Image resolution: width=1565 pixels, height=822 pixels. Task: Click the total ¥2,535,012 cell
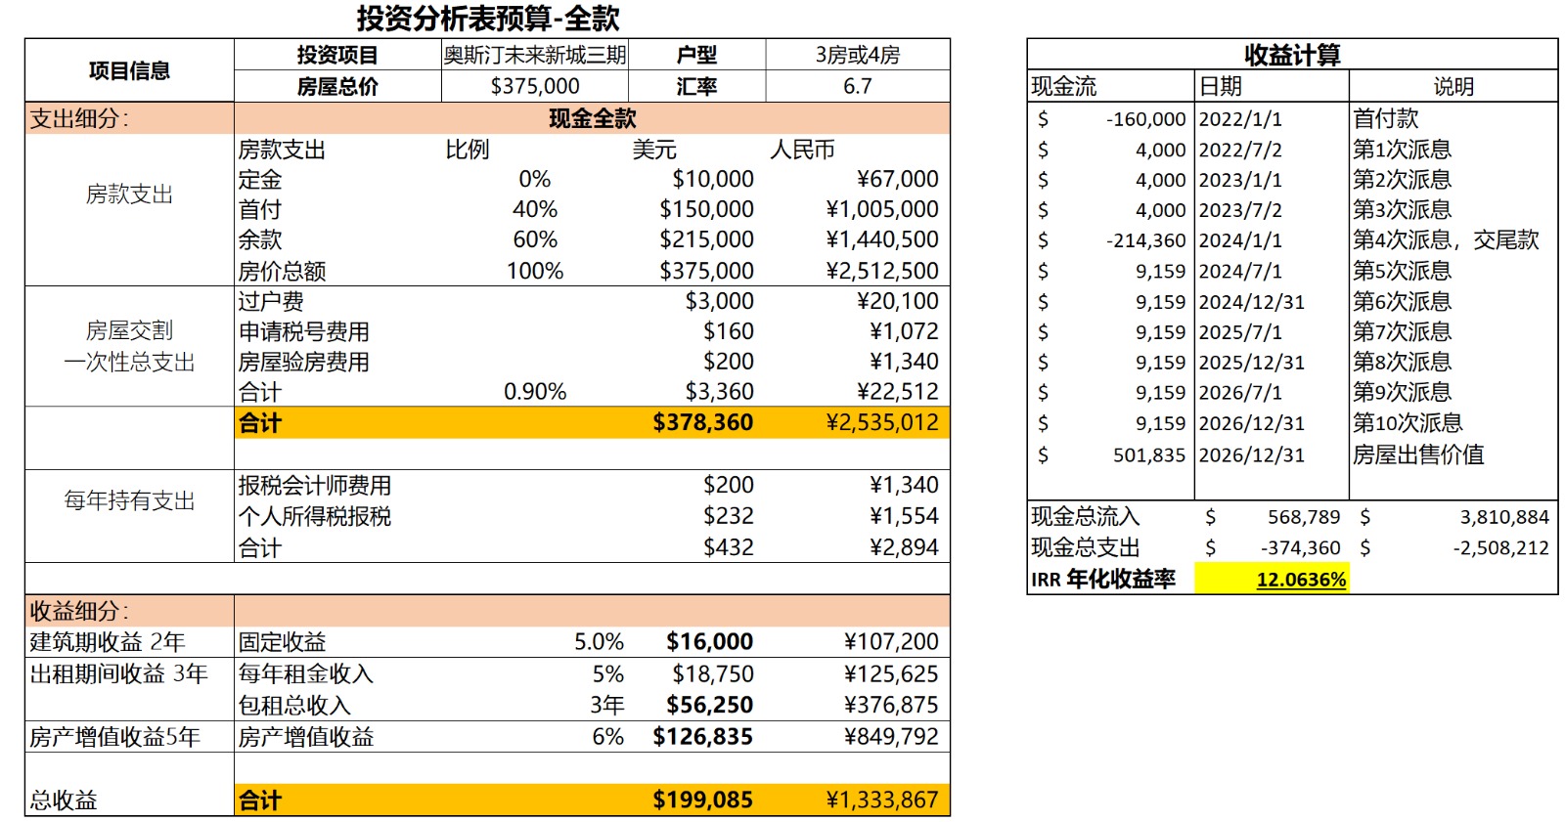pos(881,422)
